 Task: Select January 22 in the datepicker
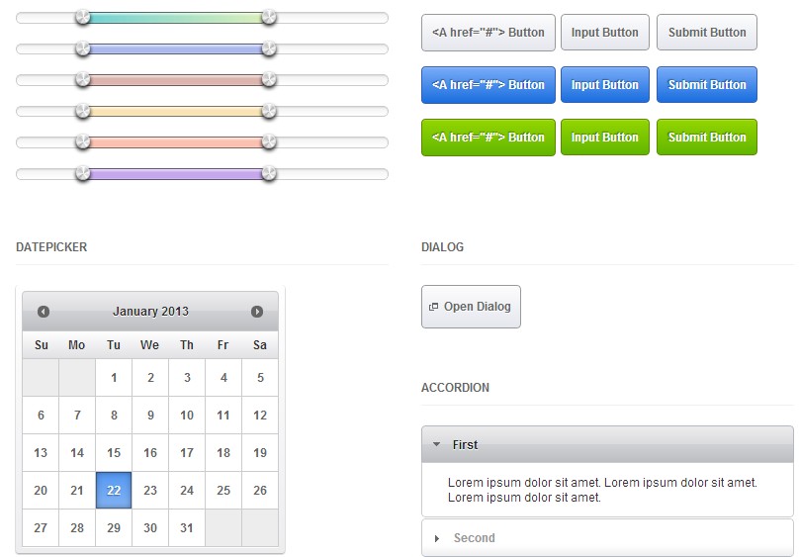pyautogui.click(x=114, y=491)
